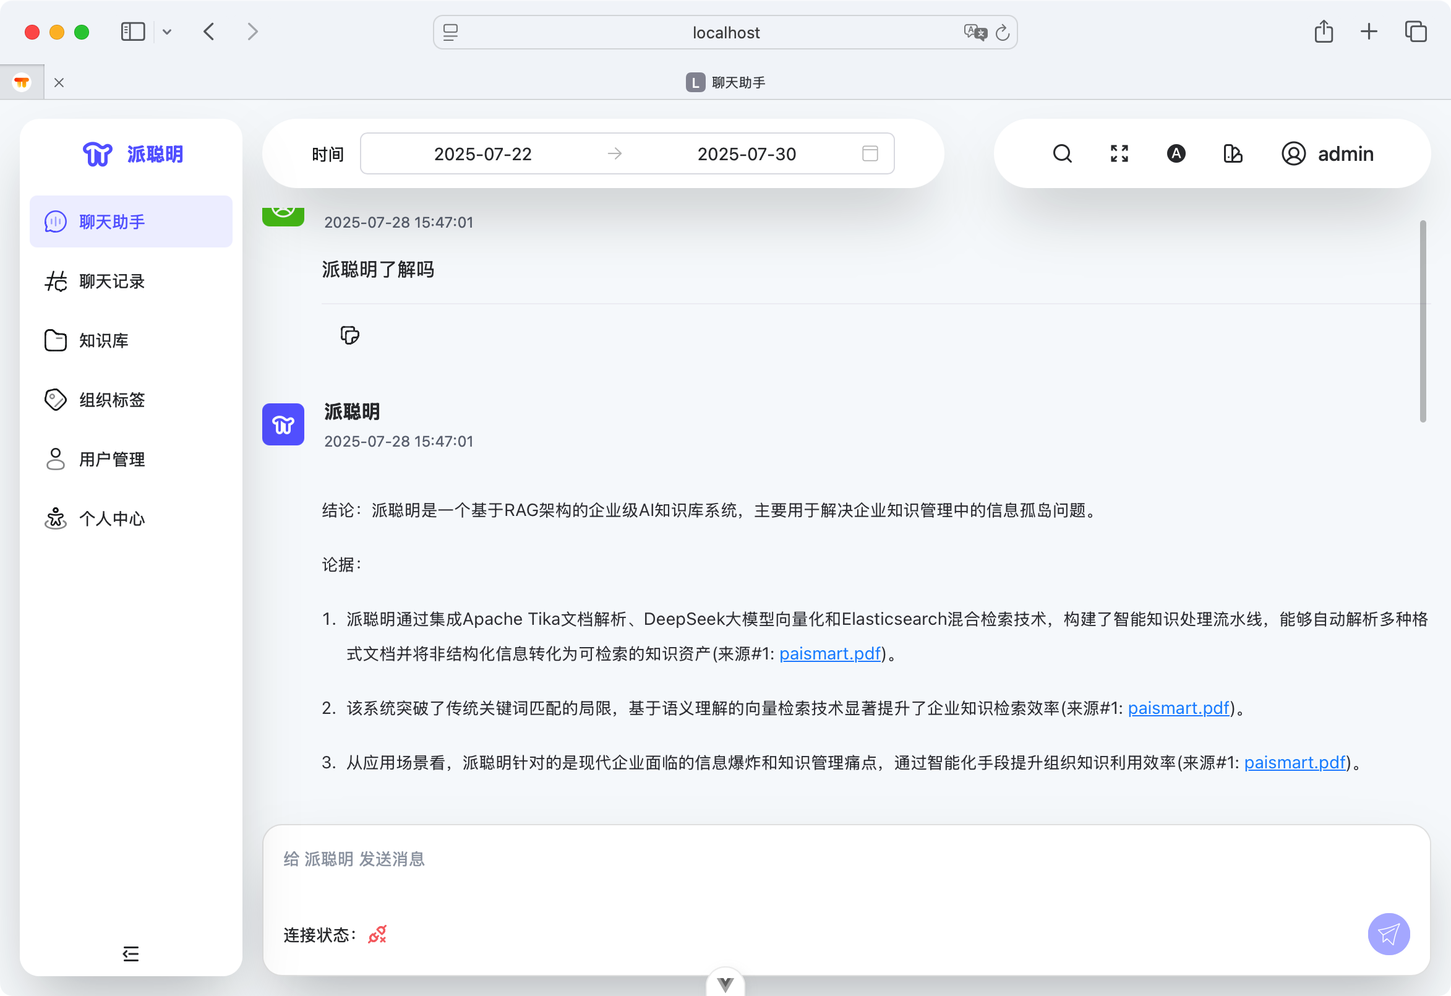Viewport: 1451px width, 996px height.
Task: Open the paismart.pdf source link
Action: click(x=831, y=653)
